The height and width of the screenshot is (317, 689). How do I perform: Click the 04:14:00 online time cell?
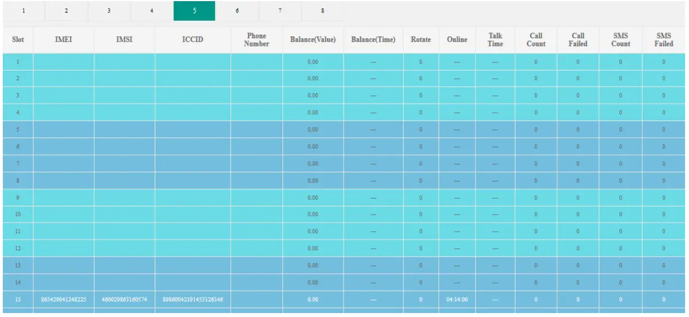pos(457,300)
